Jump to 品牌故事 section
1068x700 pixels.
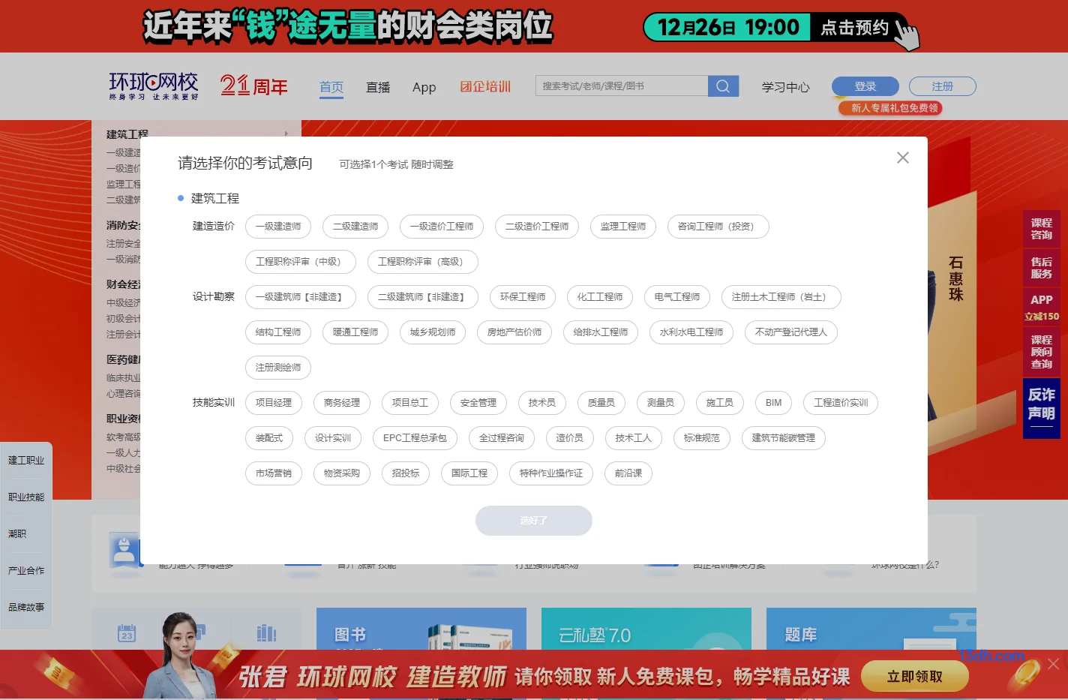pos(26,607)
